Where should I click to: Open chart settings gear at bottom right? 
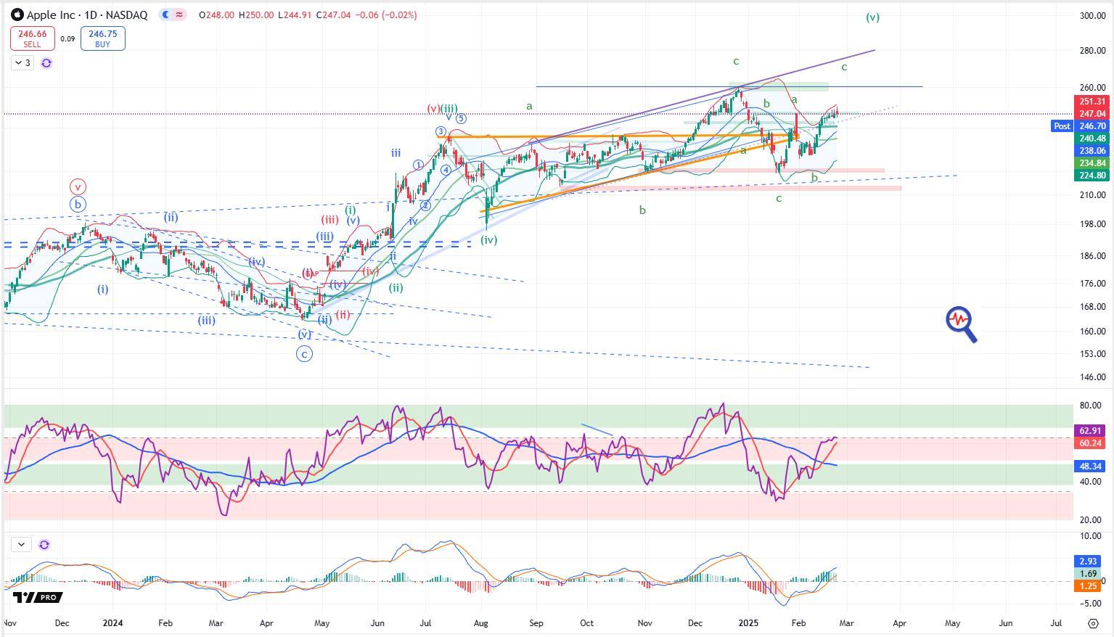[1093, 623]
